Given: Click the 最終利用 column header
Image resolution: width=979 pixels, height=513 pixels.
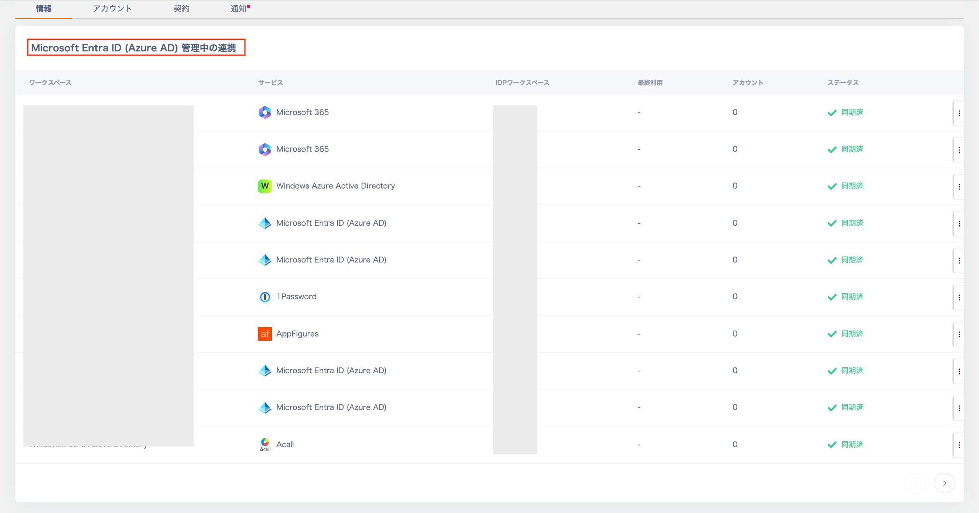Looking at the screenshot, I should click(x=650, y=83).
